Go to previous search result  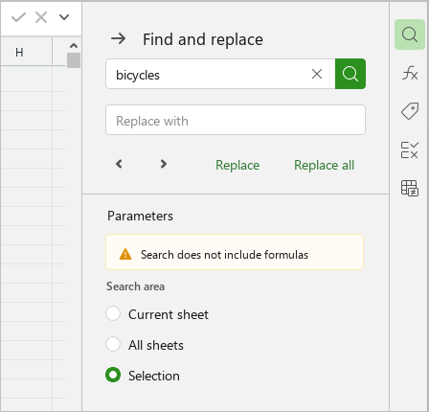click(119, 164)
